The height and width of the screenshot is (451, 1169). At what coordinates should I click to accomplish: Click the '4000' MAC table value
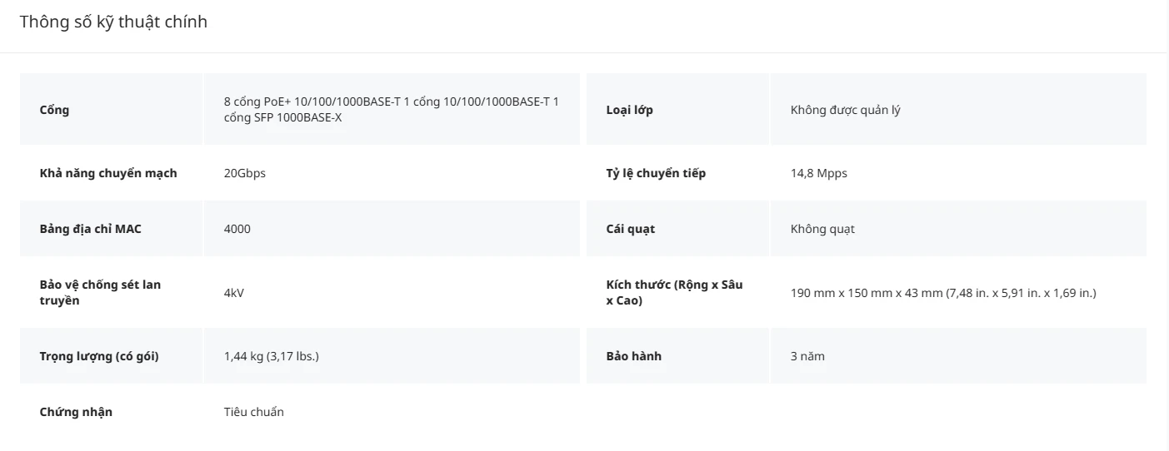[237, 229]
